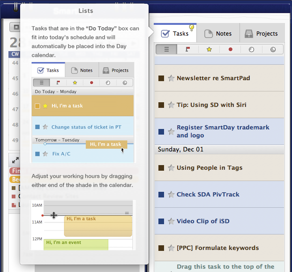Check off Check SDA PivTrack task
Viewport: 292px width, 272px height.
point(161,195)
